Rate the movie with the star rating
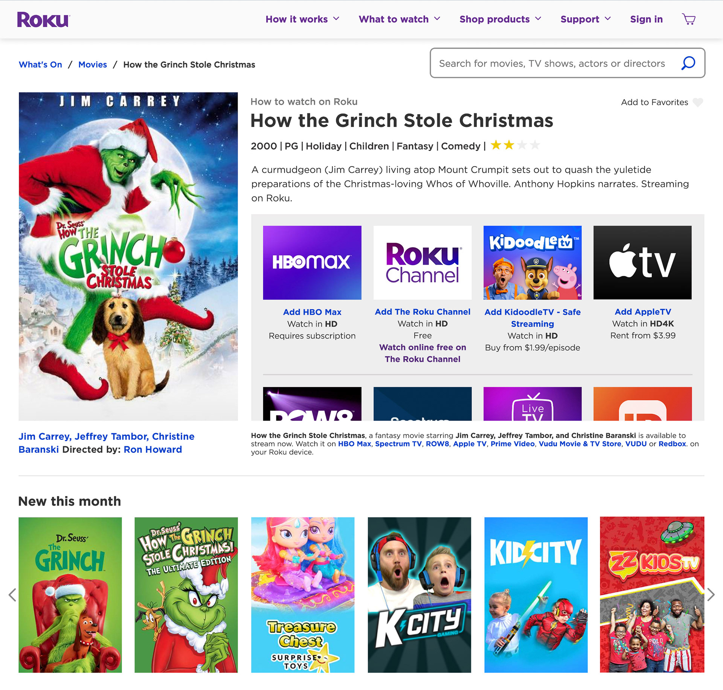Screen dimensions: 723x690 click(x=515, y=145)
